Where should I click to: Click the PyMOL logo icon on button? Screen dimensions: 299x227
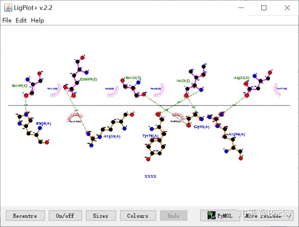click(211, 215)
